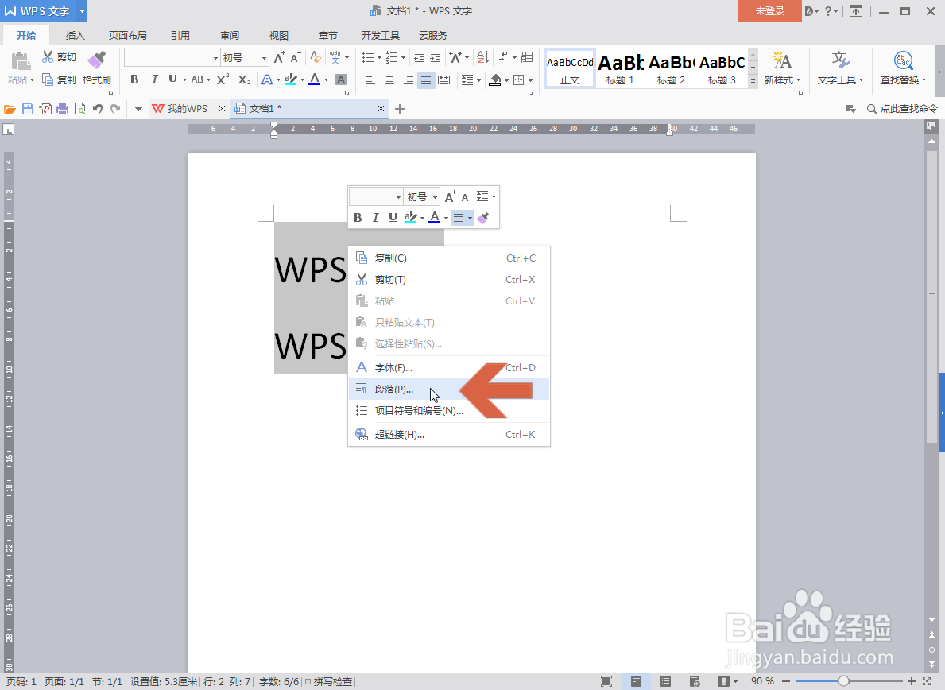
Task: Expand the WPS application menu arrow
Action: (x=82, y=11)
